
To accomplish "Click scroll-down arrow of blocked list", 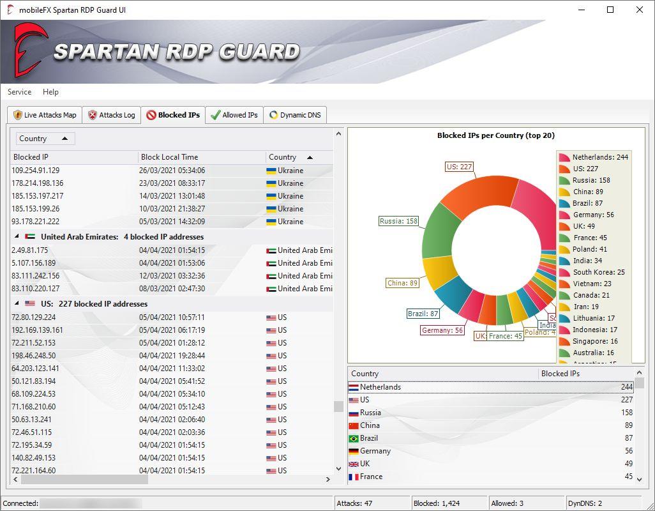I will (x=338, y=469).
